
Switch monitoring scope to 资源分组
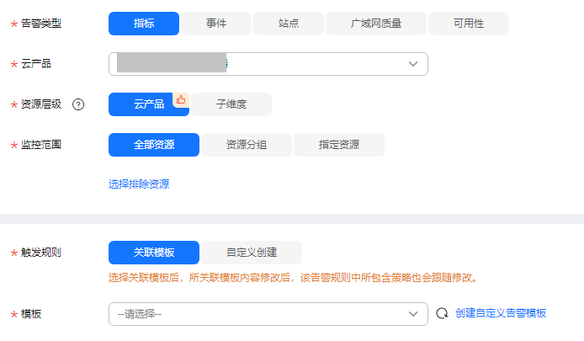pyautogui.click(x=247, y=145)
